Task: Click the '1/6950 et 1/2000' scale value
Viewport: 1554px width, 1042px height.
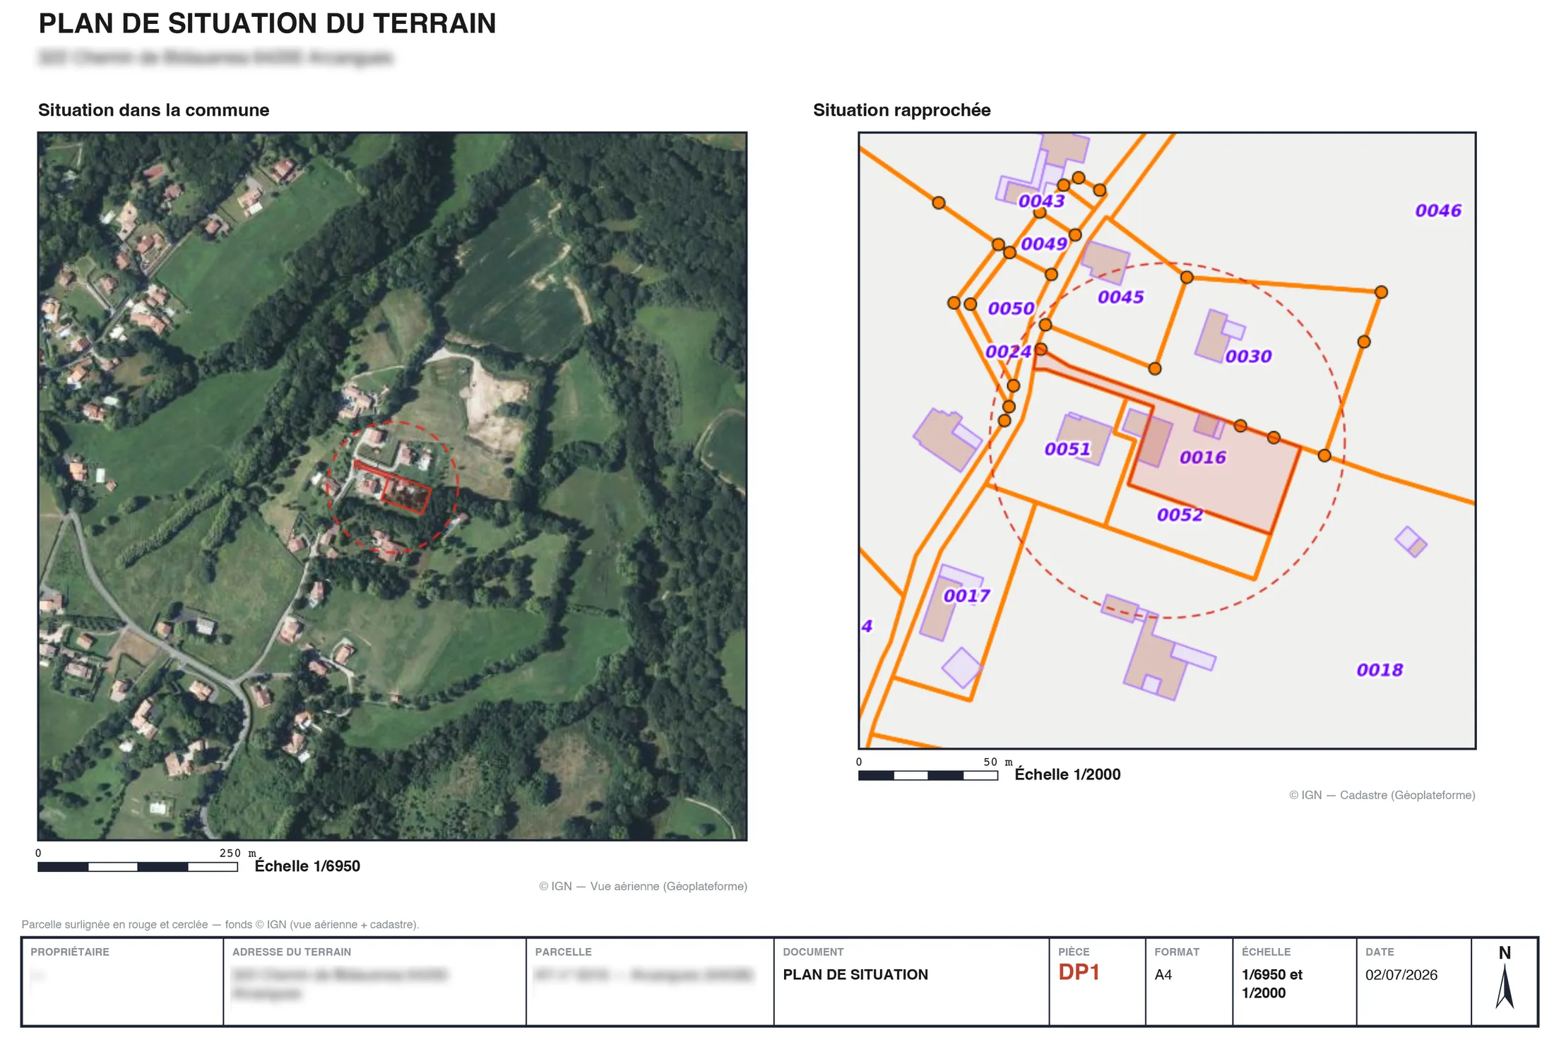Action: [x=1272, y=983]
